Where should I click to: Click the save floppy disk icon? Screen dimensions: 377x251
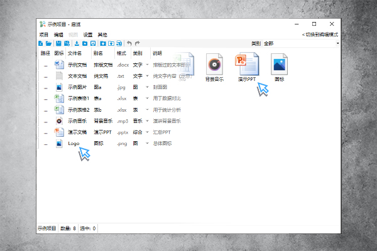(58, 43)
